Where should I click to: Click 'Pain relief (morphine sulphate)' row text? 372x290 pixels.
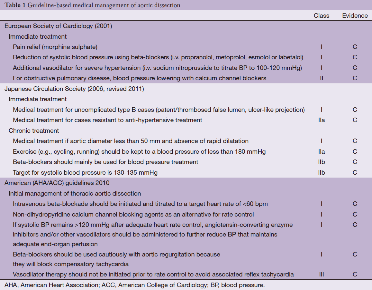tap(55, 47)
